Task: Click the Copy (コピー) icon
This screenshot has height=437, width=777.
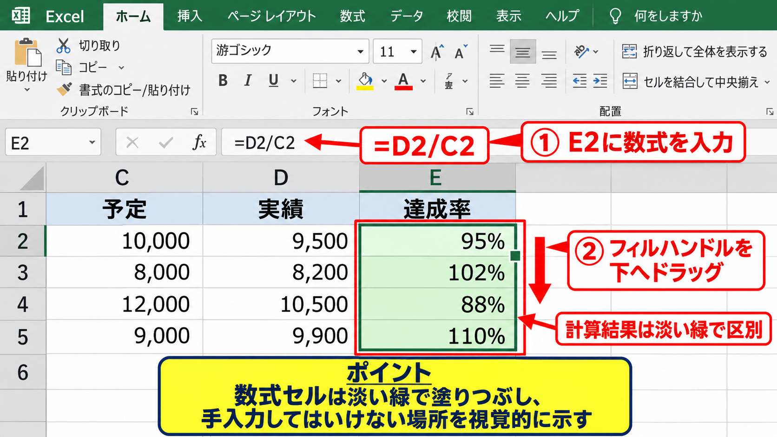Action: (x=64, y=67)
